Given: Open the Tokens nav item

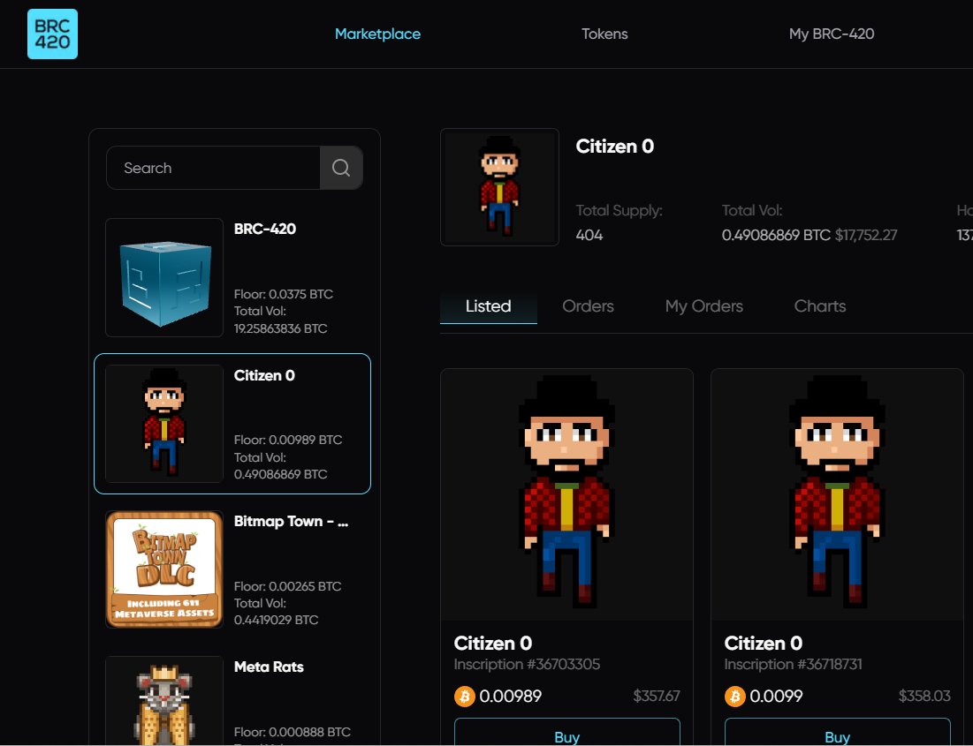Looking at the screenshot, I should click(604, 34).
